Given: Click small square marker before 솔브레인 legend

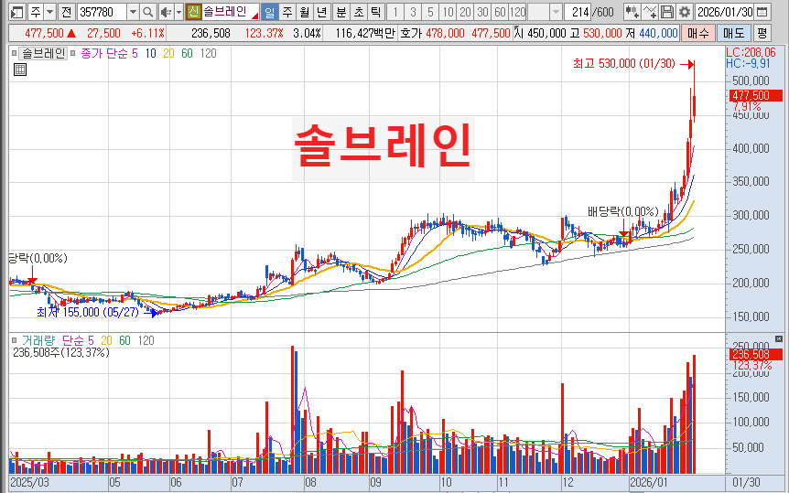Looking at the screenshot, I should coord(14,53).
